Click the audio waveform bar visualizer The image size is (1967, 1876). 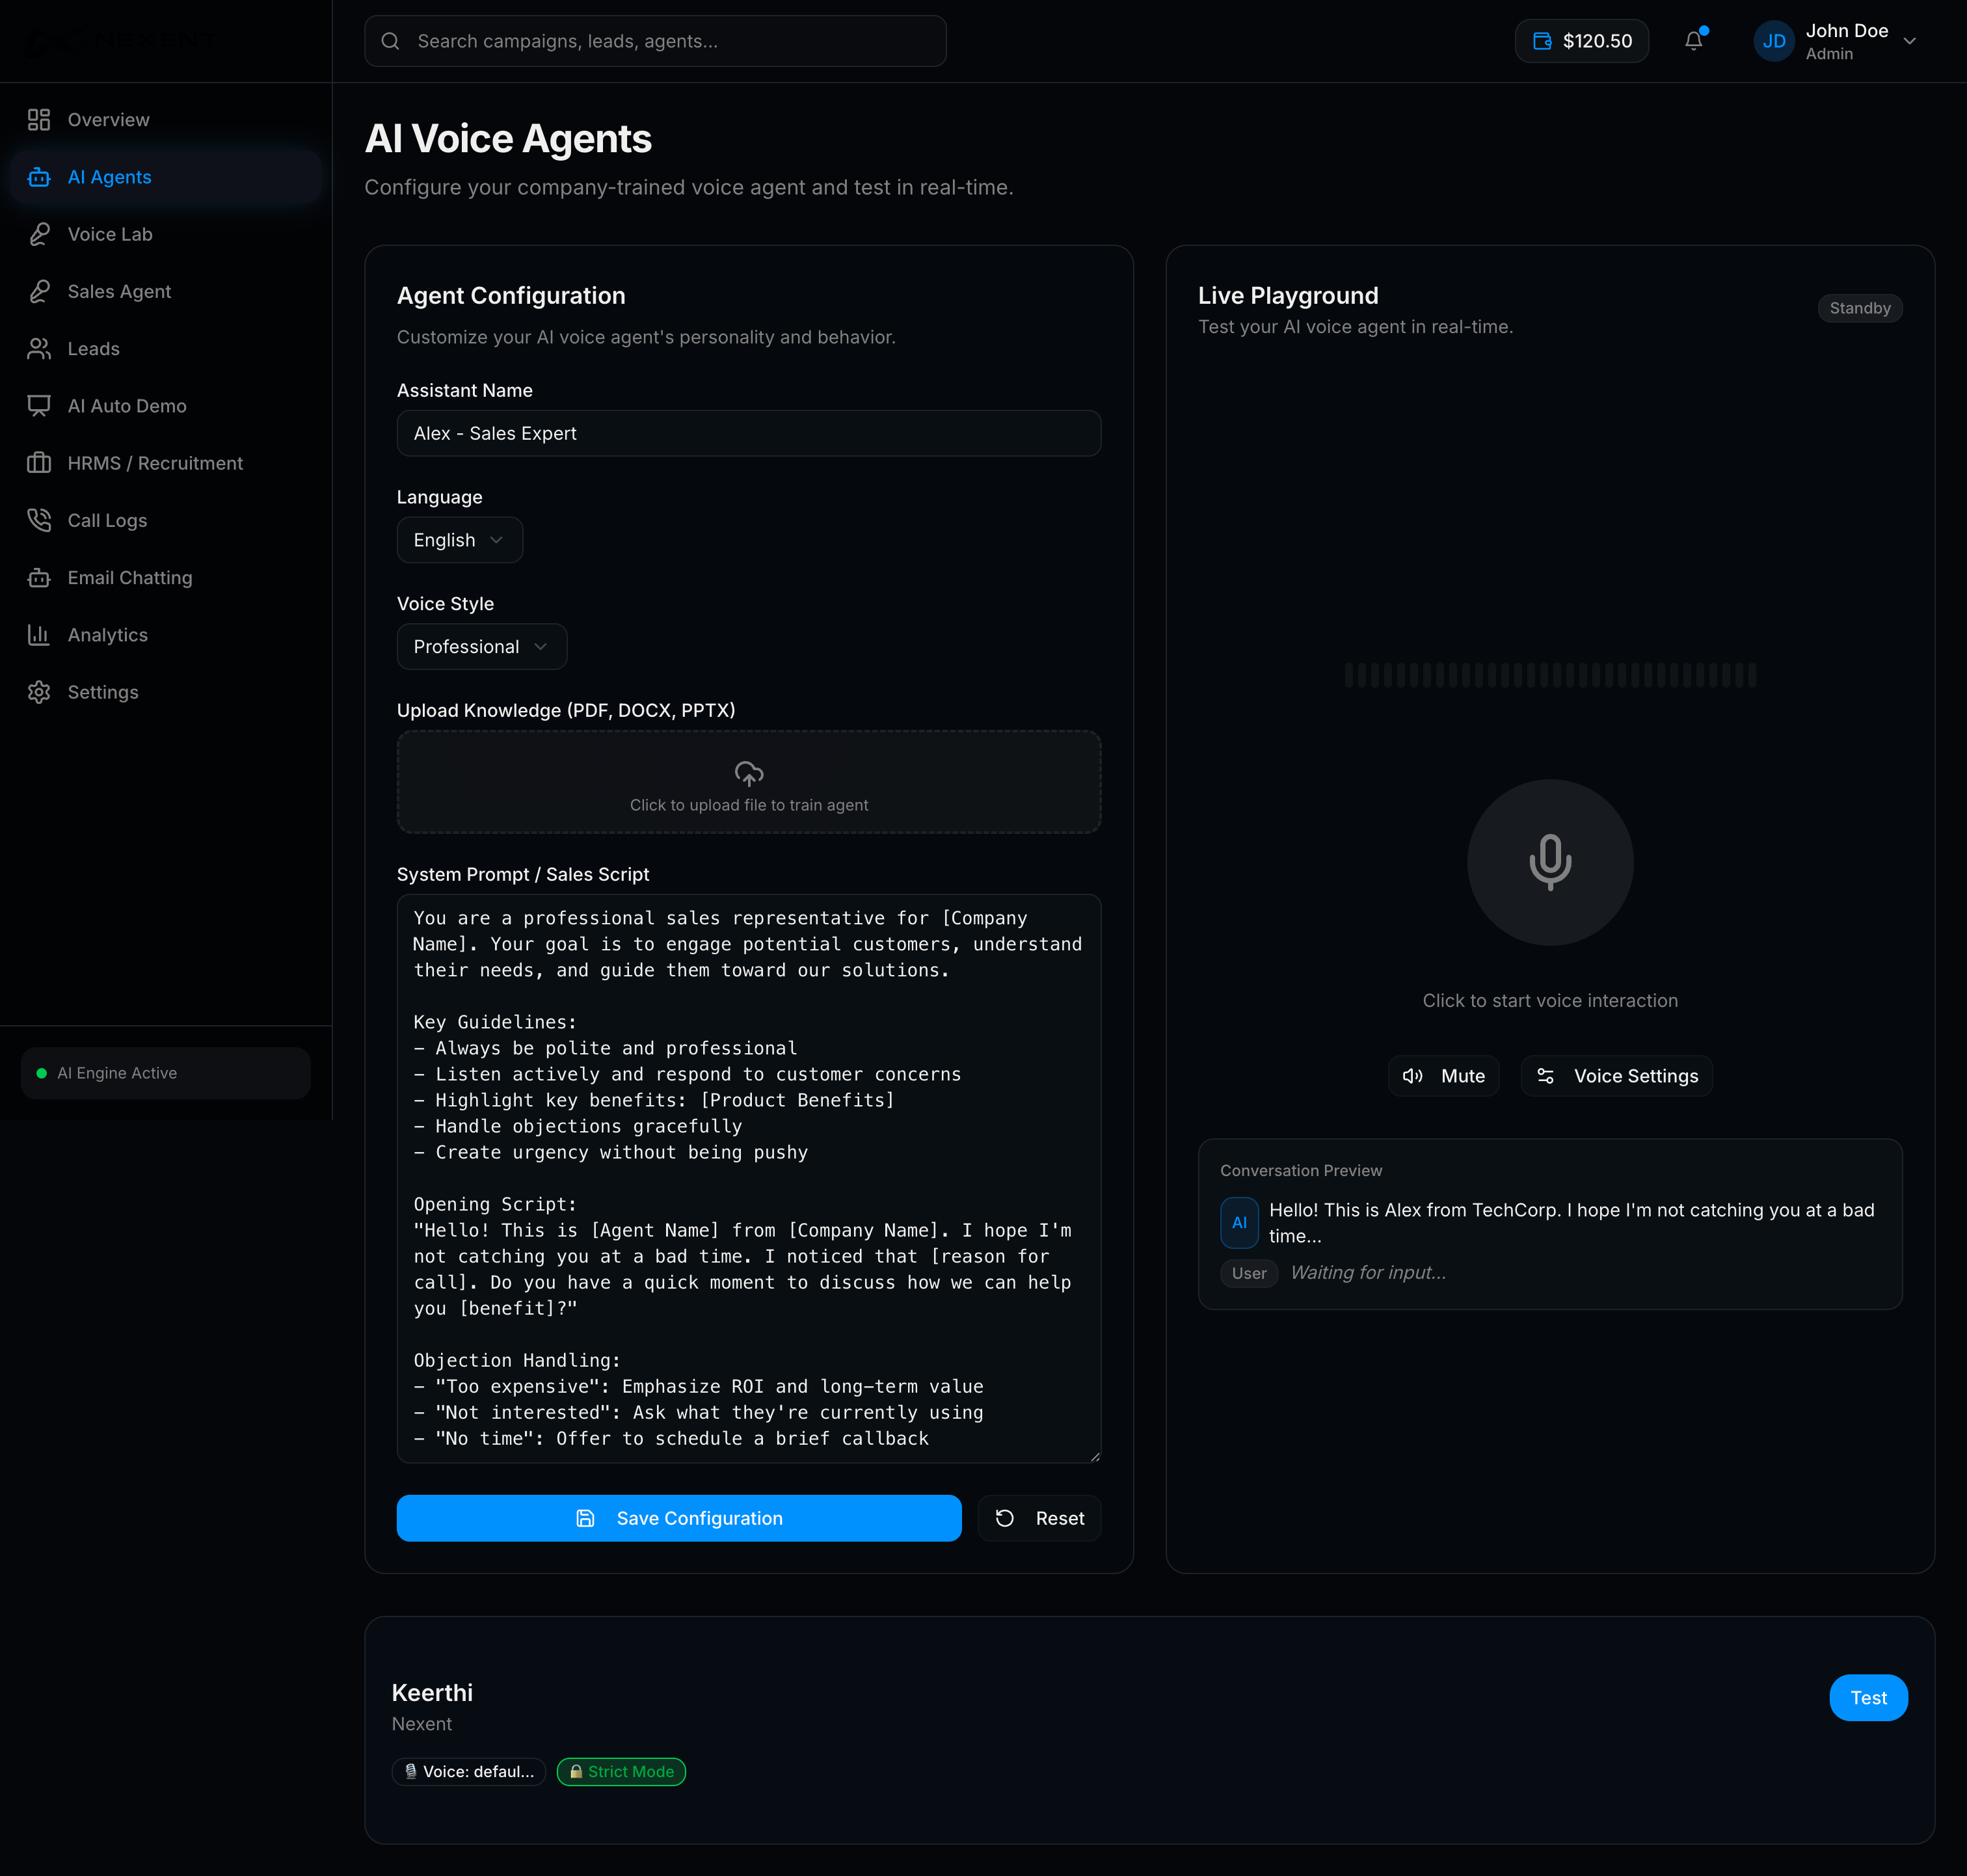[x=1550, y=675]
